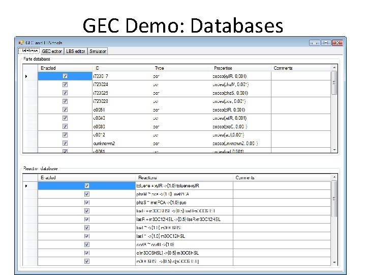The height and width of the screenshot is (275, 366).
Task: Select row header of toluene reaction row
Action: (x=30, y=186)
